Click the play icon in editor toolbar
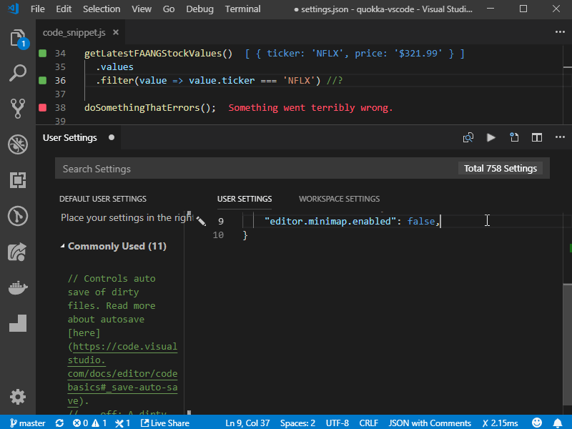Screen dimensions: 572x429 tap(491, 137)
